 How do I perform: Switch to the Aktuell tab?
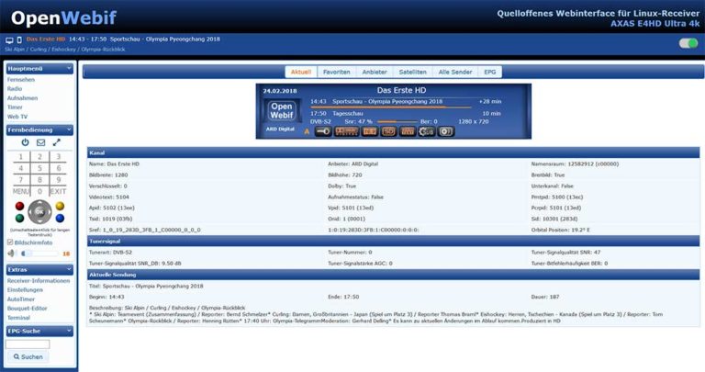coord(301,72)
